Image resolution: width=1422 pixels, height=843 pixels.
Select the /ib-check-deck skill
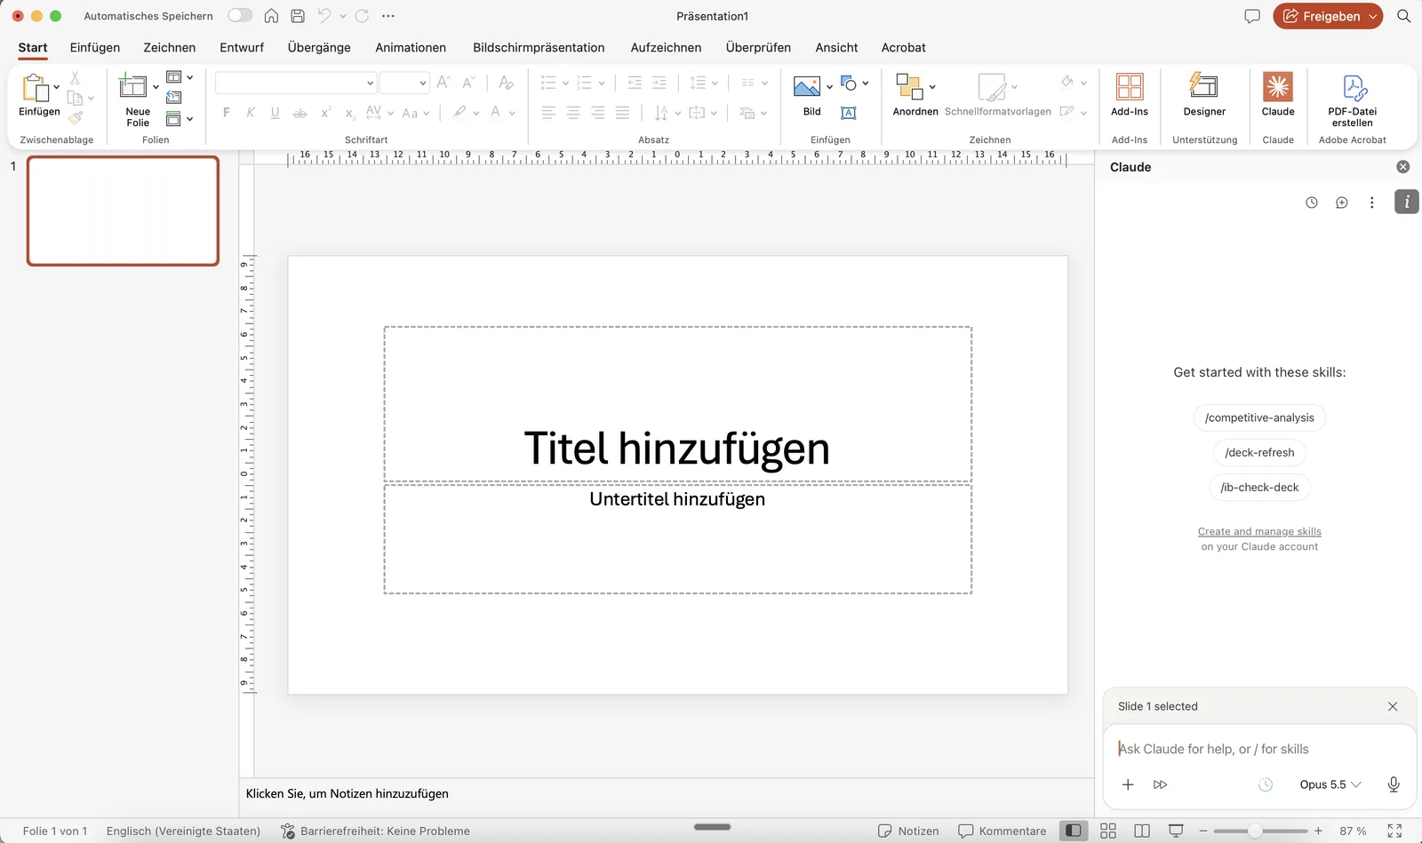coord(1259,487)
